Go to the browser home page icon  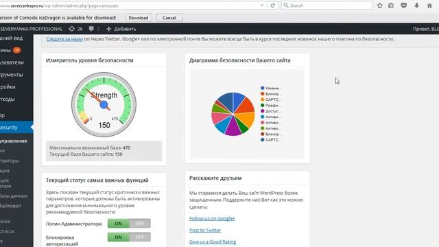[x=429, y=5]
